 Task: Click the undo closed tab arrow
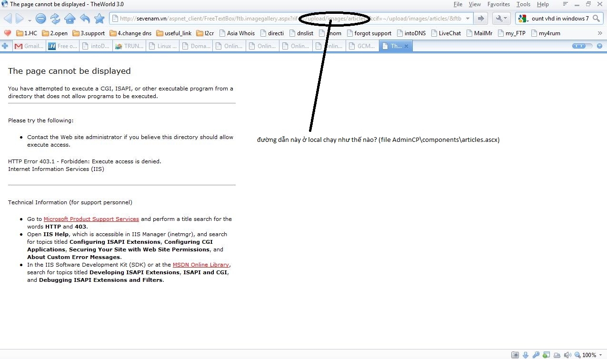(85, 19)
